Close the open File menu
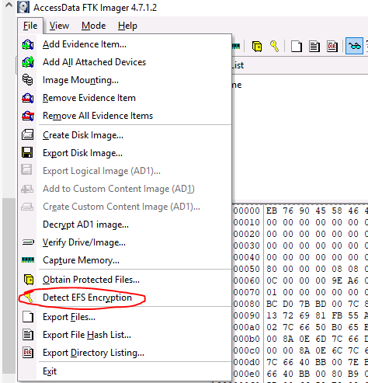368x383 pixels. click(x=30, y=26)
